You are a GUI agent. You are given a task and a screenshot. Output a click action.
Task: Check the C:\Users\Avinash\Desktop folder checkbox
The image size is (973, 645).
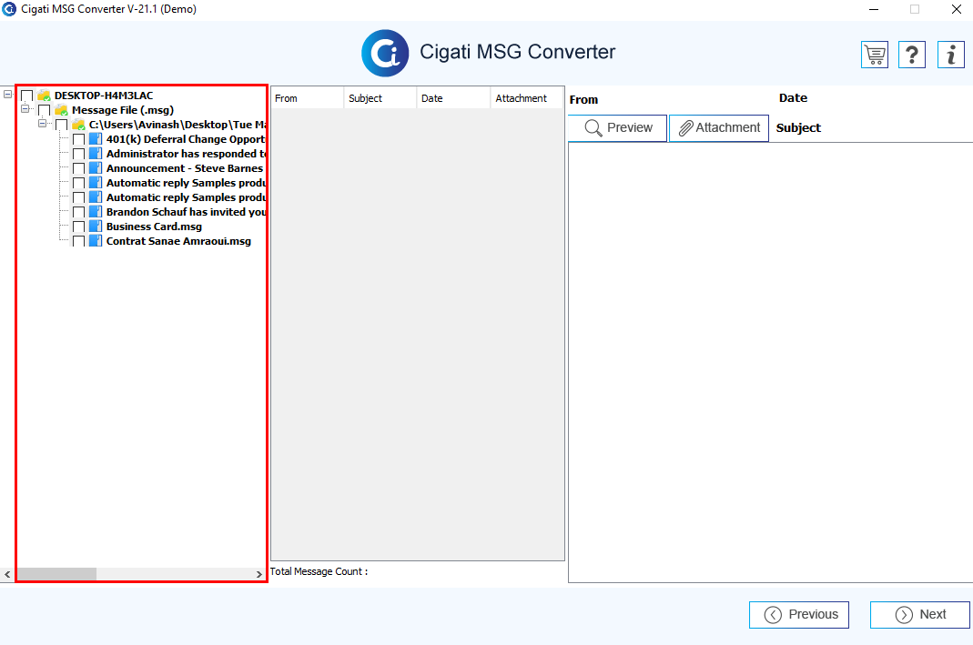61,125
